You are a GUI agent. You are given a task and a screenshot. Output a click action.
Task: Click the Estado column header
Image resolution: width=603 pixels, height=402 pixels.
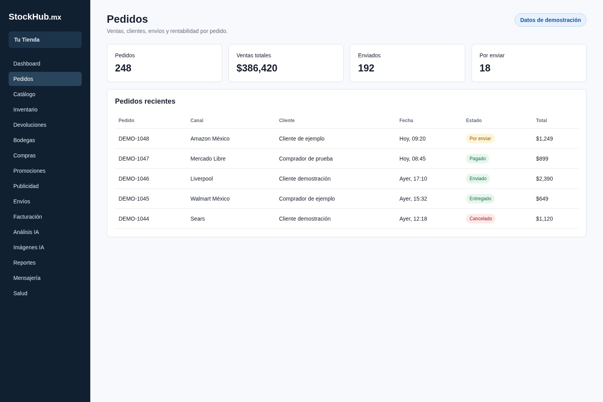click(x=473, y=121)
